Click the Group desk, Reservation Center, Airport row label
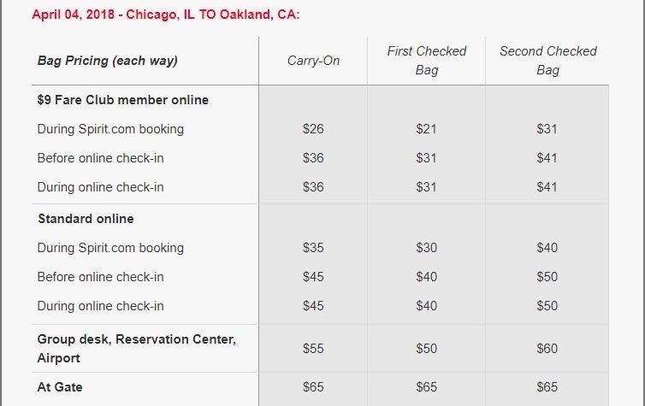The image size is (645, 406). (x=136, y=349)
